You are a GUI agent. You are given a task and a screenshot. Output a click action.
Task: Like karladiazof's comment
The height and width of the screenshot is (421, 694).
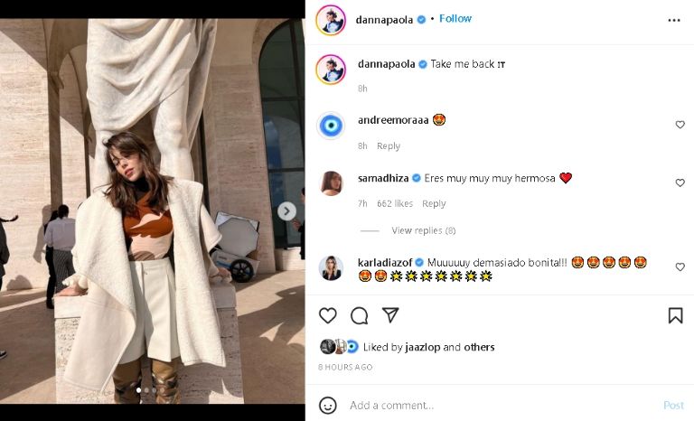[680, 267]
